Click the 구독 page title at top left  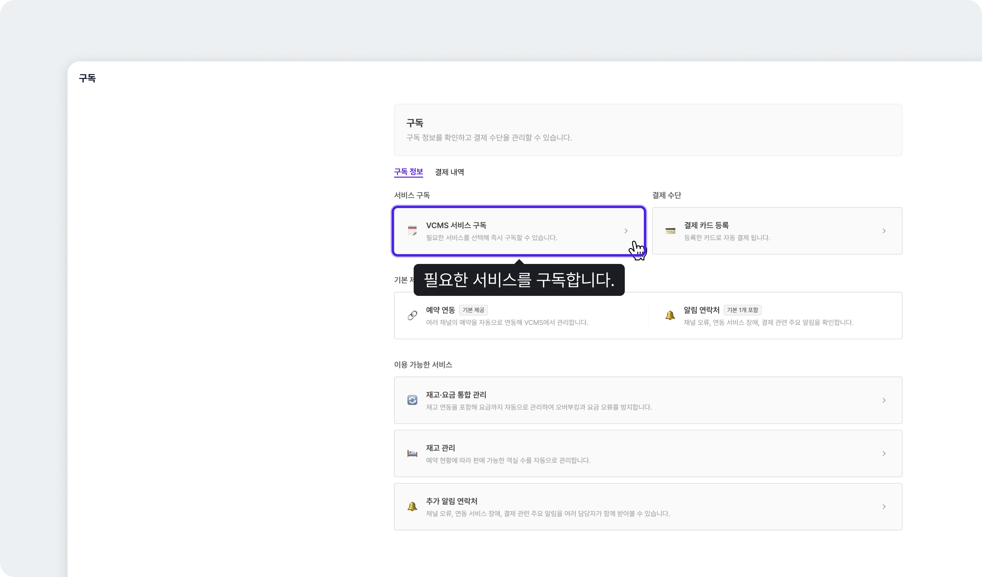click(x=87, y=78)
